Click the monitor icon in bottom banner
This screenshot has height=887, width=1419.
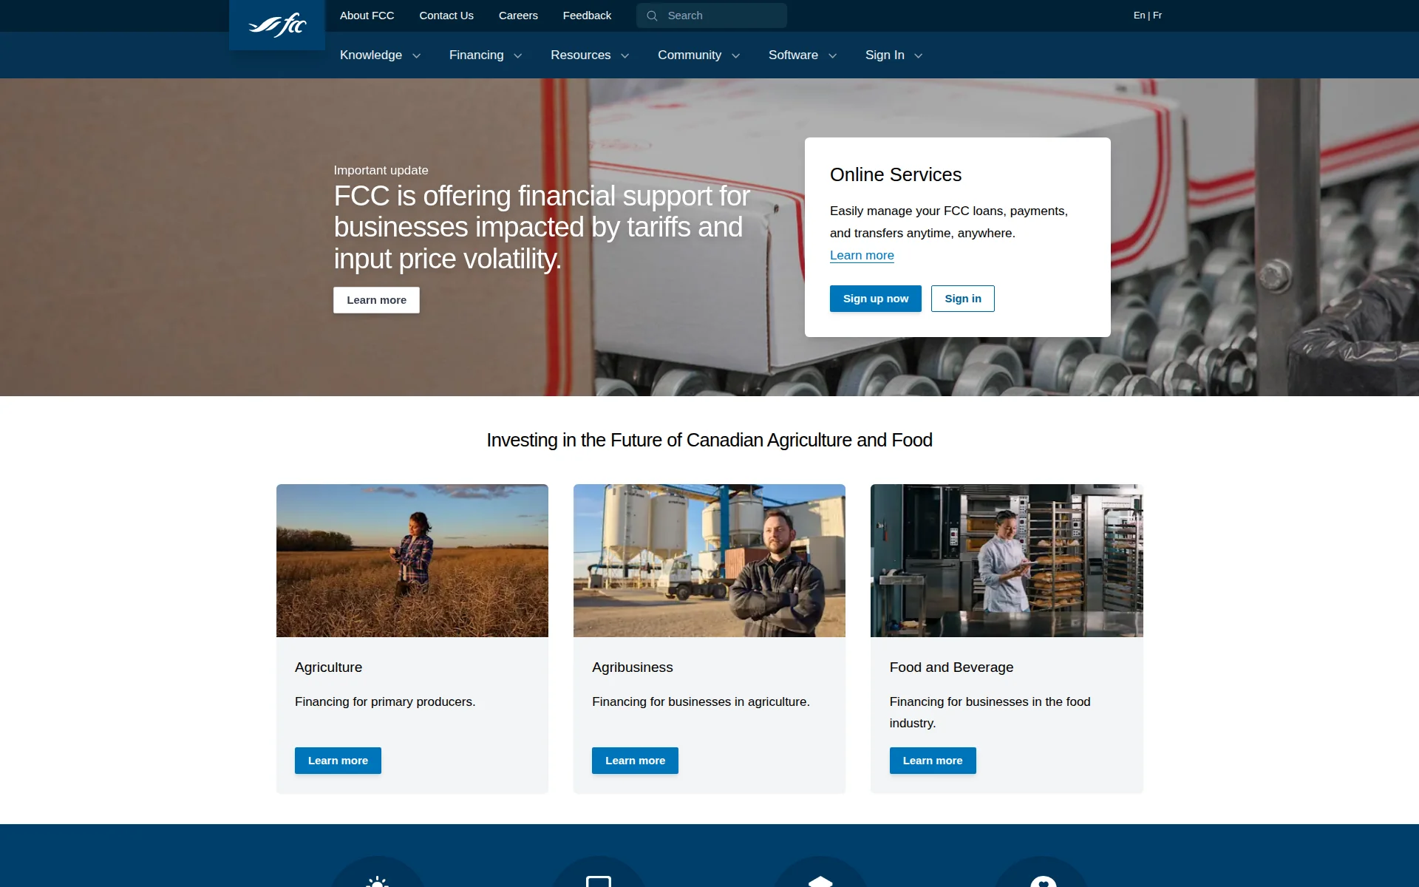(x=599, y=881)
